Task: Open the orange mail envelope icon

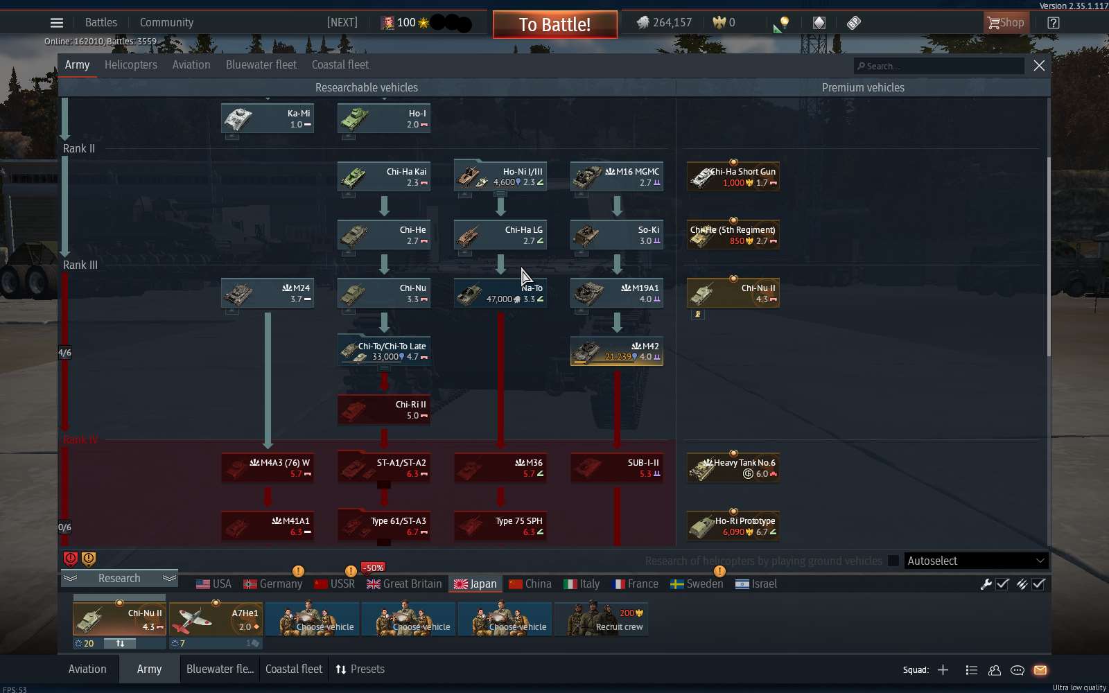Action: pos(1040,670)
